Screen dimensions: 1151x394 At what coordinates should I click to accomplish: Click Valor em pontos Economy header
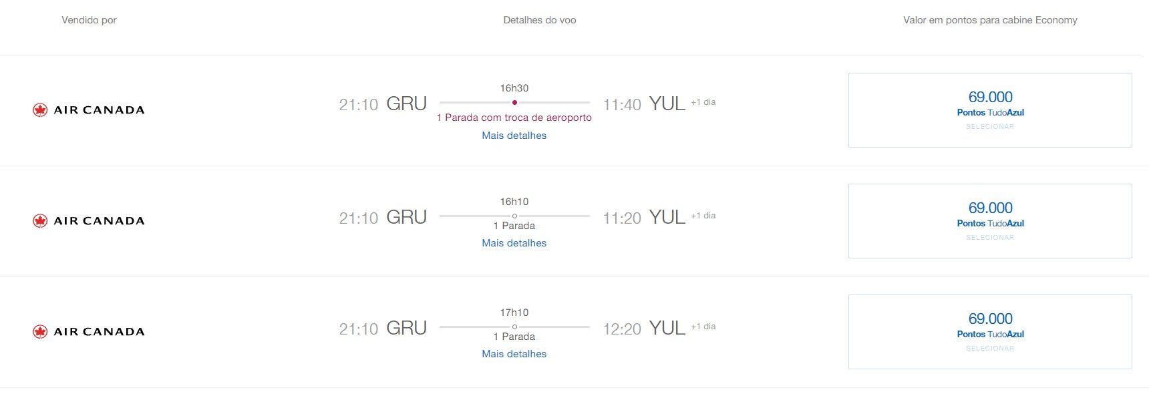990,20
